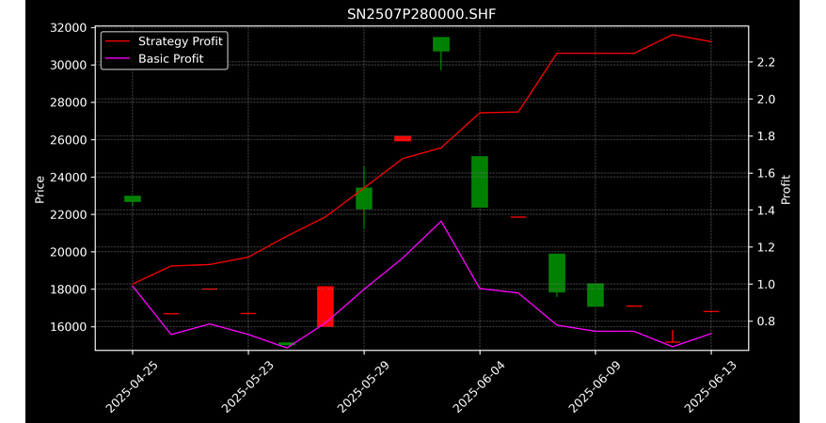Click the green candlestick above 2025-05-29
The image size is (826, 423).
pos(364,198)
